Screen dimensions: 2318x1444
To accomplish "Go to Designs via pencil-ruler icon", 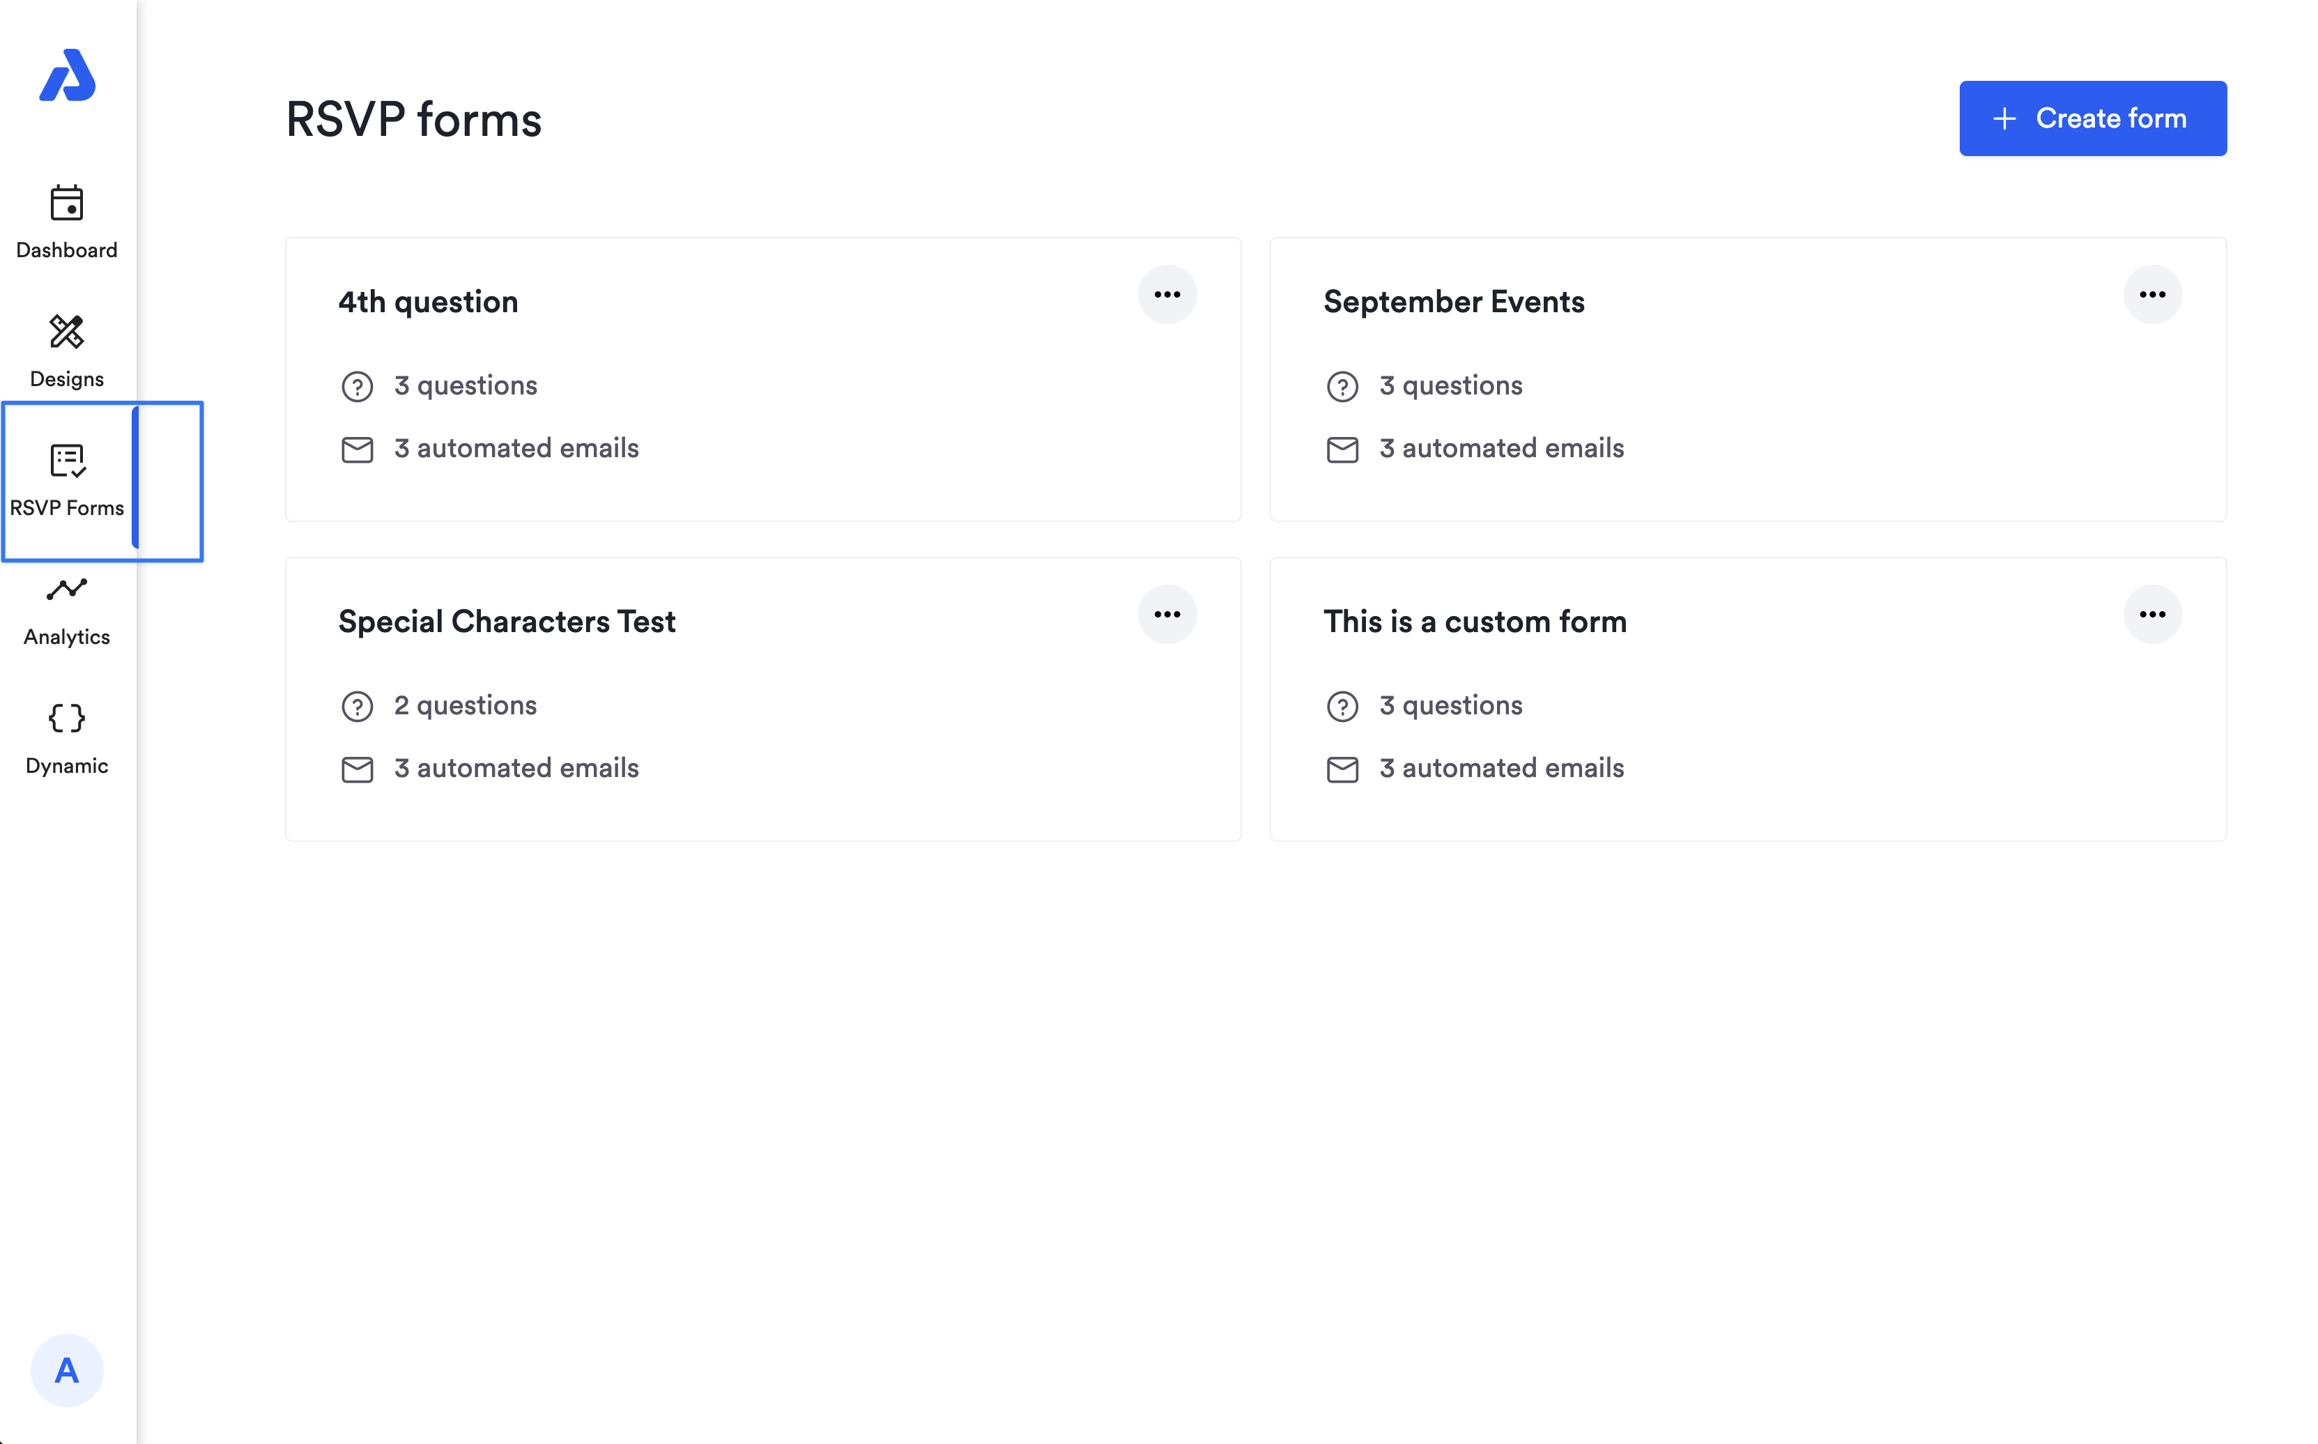I will pyautogui.click(x=67, y=332).
